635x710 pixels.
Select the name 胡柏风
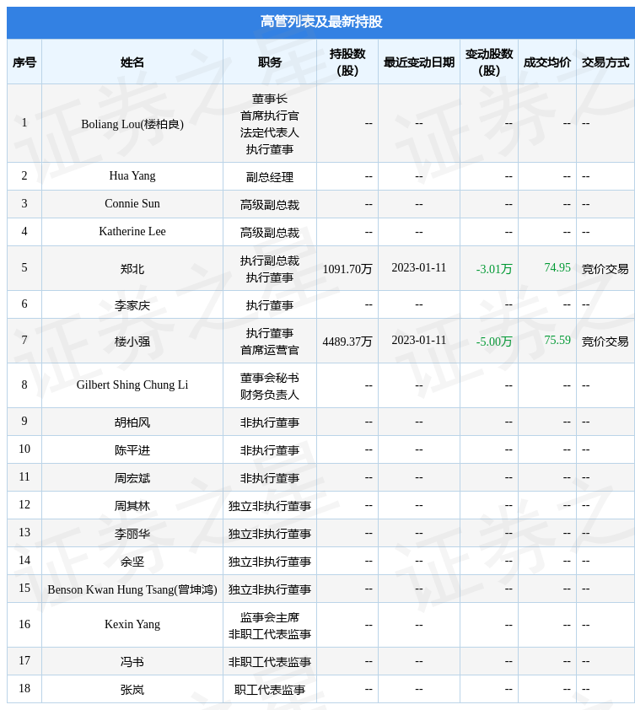click(x=132, y=422)
